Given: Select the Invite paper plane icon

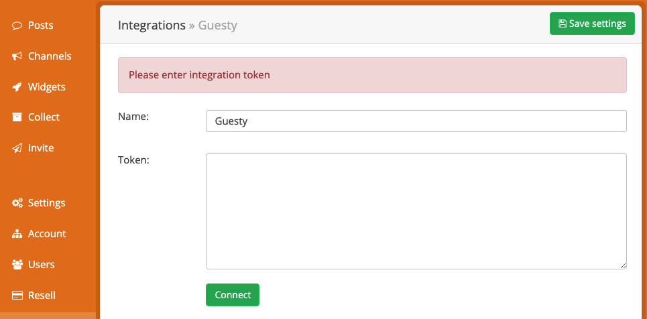Looking at the screenshot, I should (17, 148).
